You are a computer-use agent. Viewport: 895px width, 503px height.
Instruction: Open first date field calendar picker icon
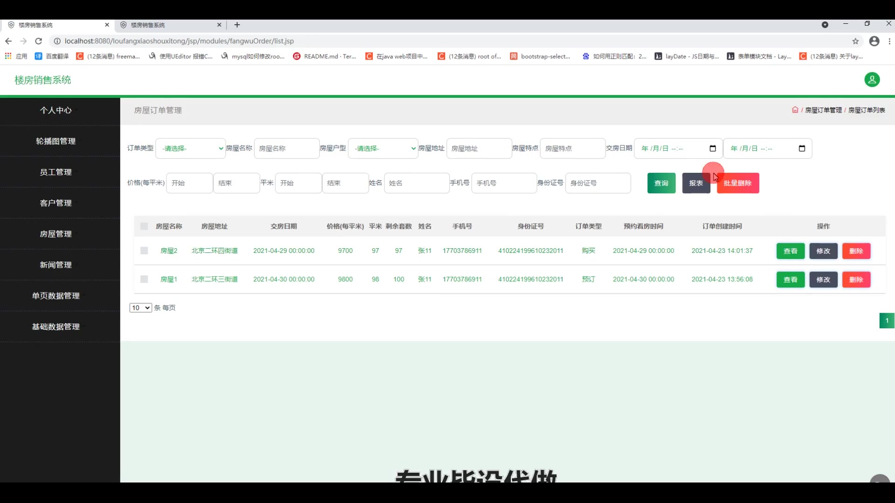coord(712,149)
